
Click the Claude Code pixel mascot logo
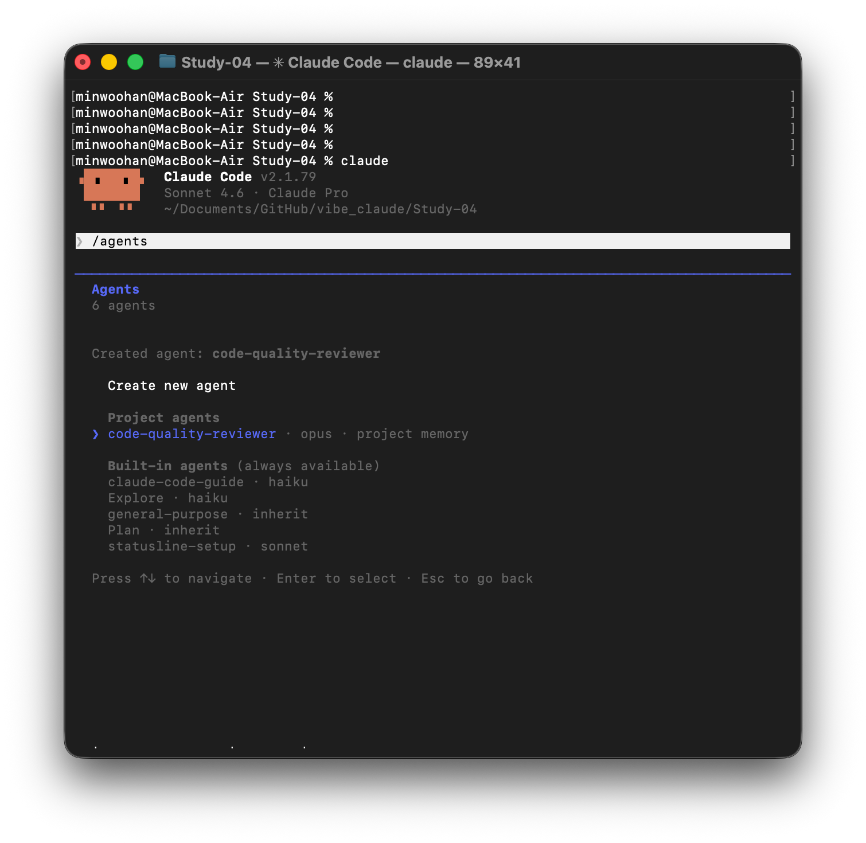coord(112,189)
